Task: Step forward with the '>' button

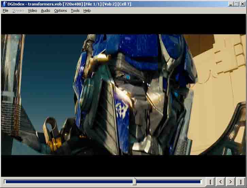Action: (x=230, y=182)
